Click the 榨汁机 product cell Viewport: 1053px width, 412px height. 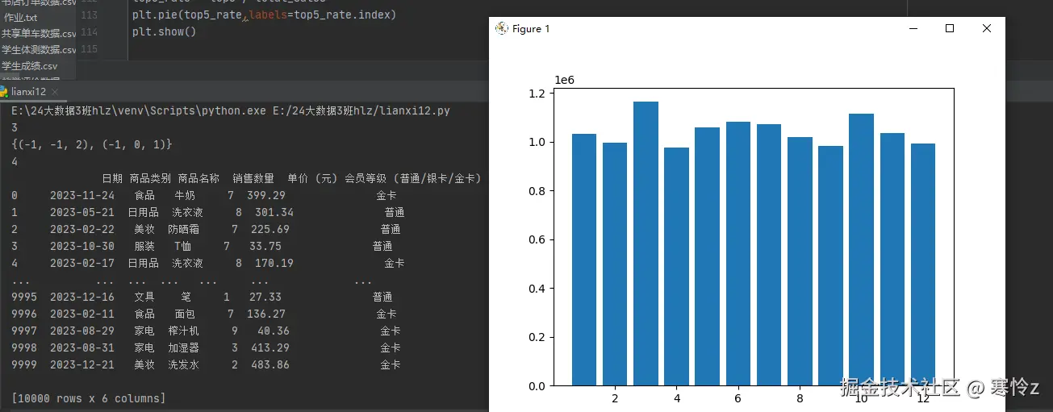[183, 331]
